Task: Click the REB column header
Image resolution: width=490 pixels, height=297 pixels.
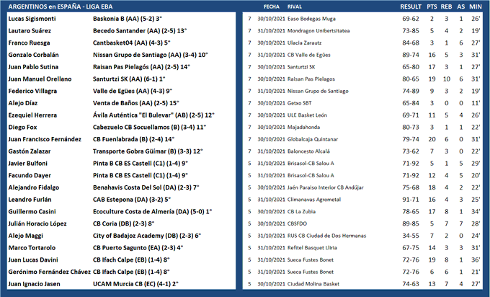Action: pos(446,6)
